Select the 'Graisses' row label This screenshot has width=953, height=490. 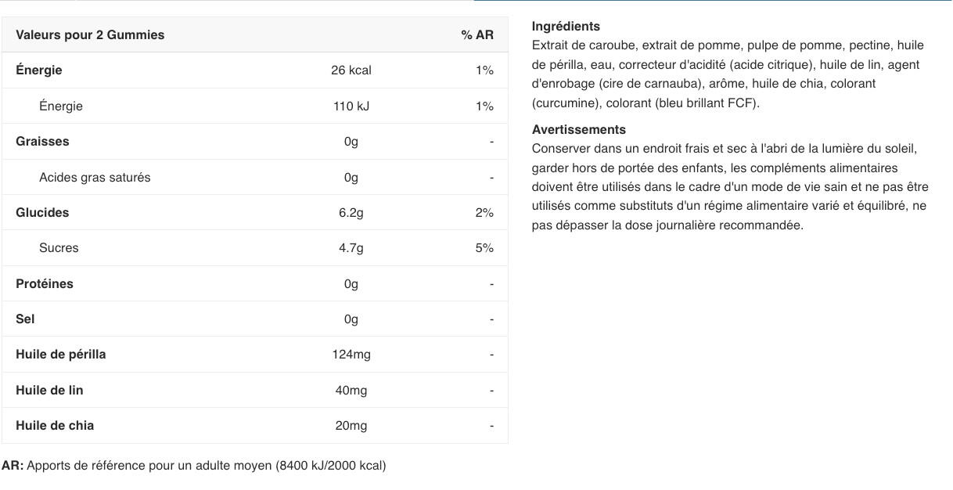coord(42,142)
